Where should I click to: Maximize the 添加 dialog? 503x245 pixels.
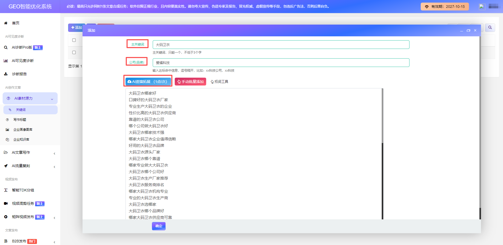(468, 31)
